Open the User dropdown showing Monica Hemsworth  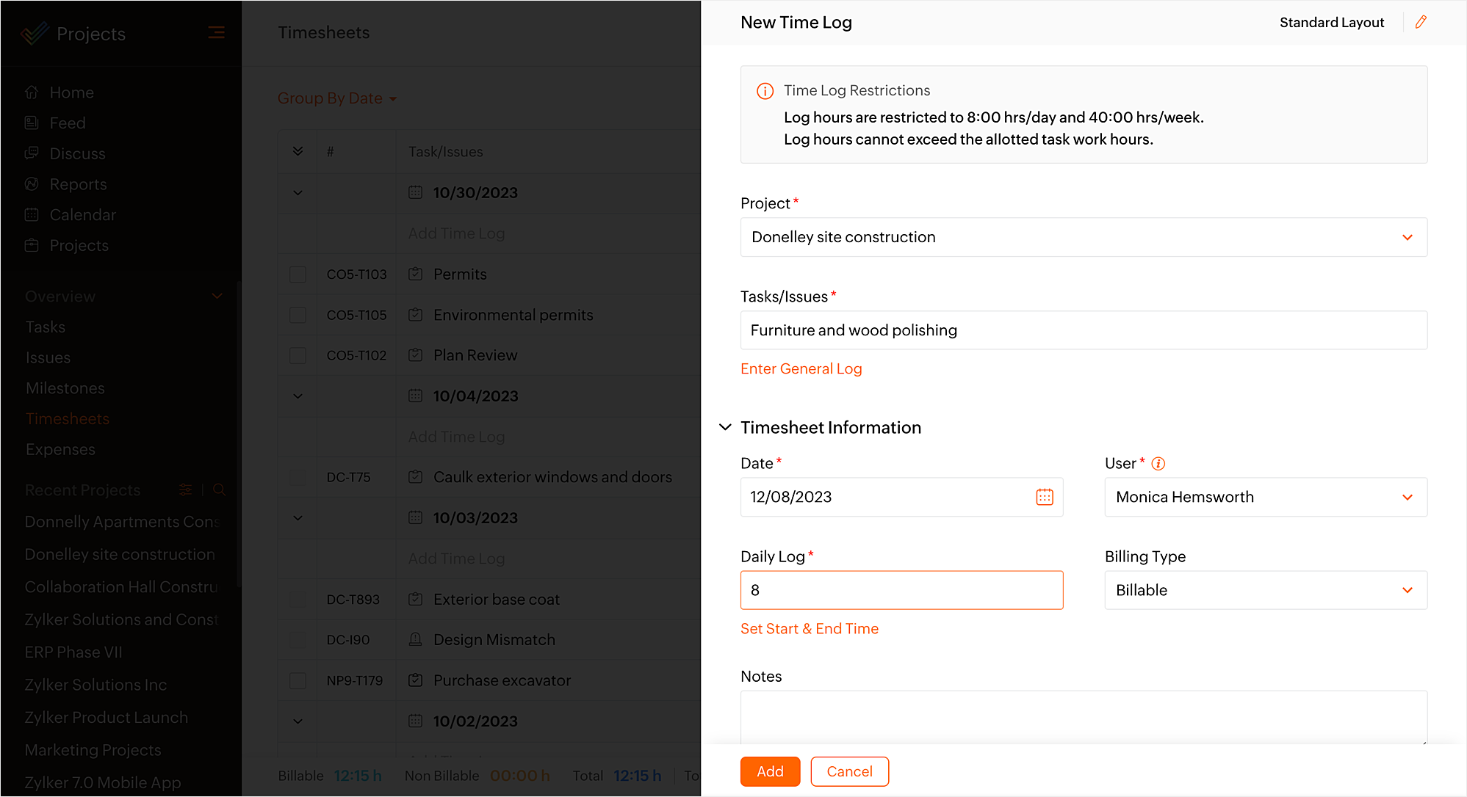point(1265,497)
